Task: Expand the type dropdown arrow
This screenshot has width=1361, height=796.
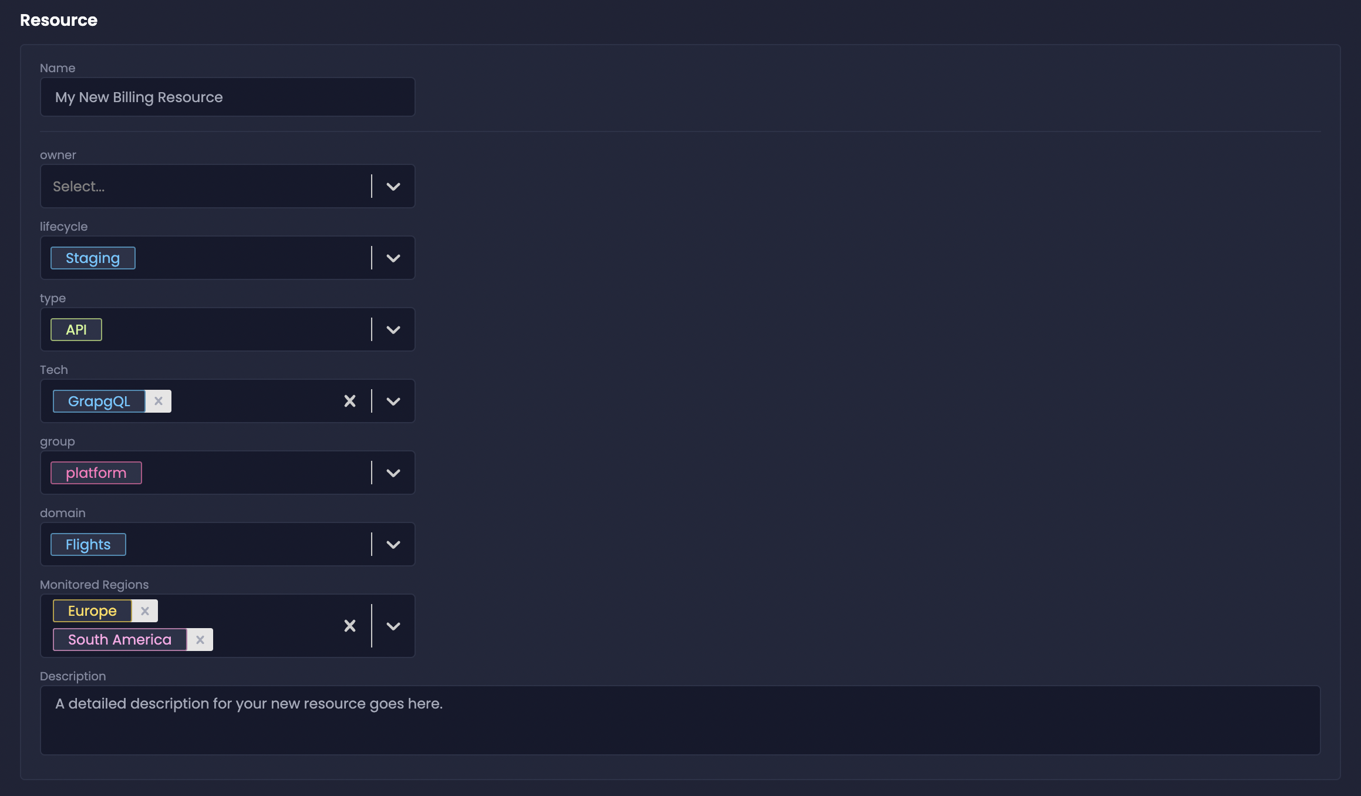Action: tap(393, 329)
